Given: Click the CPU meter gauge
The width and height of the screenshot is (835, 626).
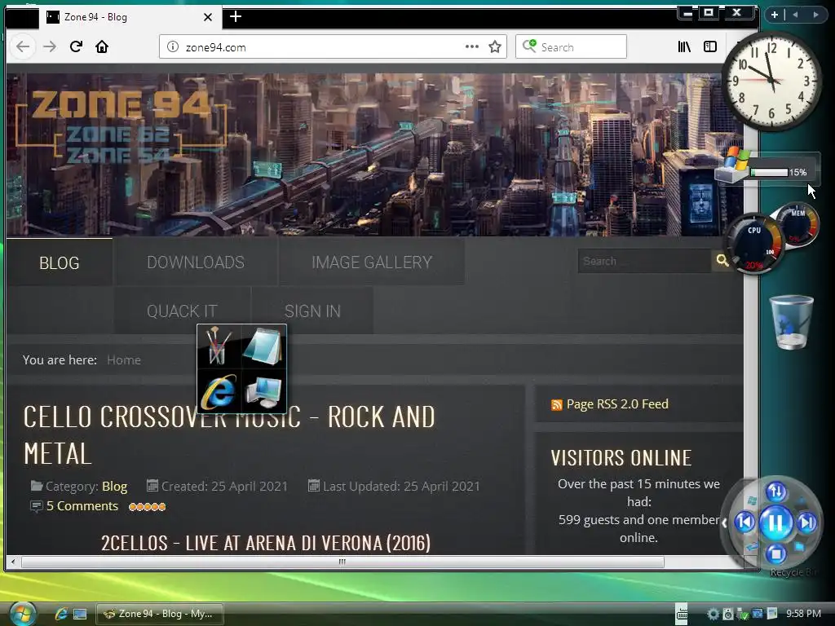Looking at the screenshot, I should (x=754, y=244).
